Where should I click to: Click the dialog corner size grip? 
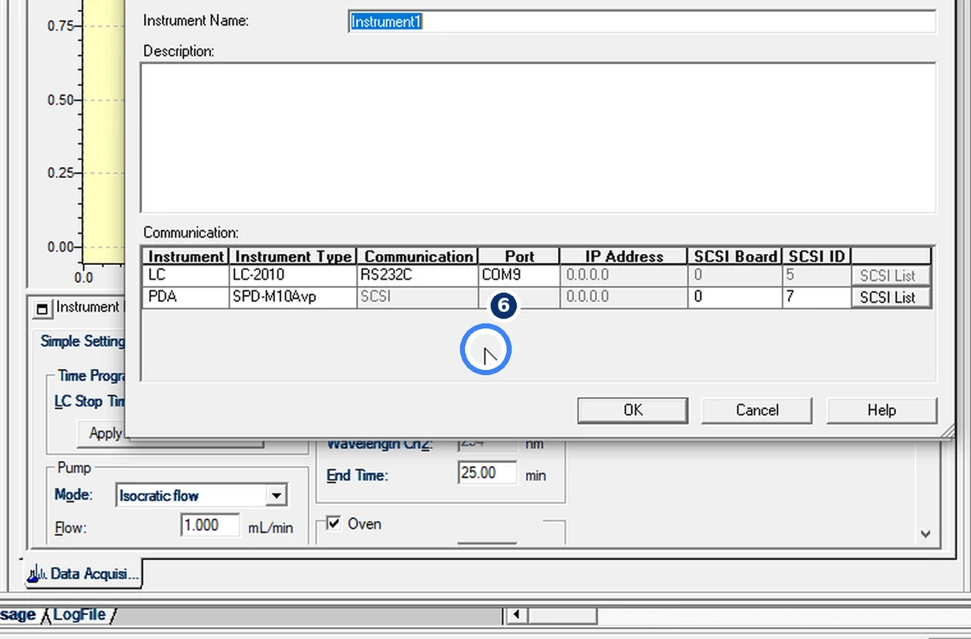[947, 431]
